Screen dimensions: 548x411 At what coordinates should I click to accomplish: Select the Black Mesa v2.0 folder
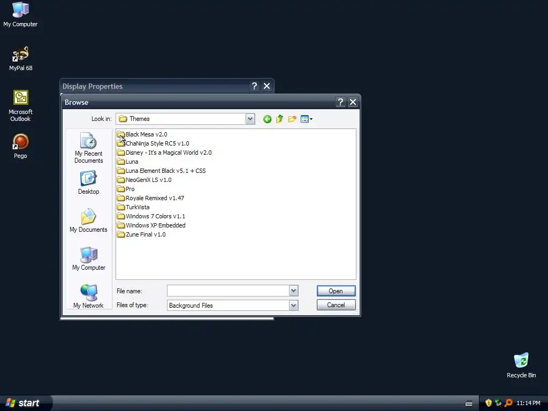click(x=142, y=134)
